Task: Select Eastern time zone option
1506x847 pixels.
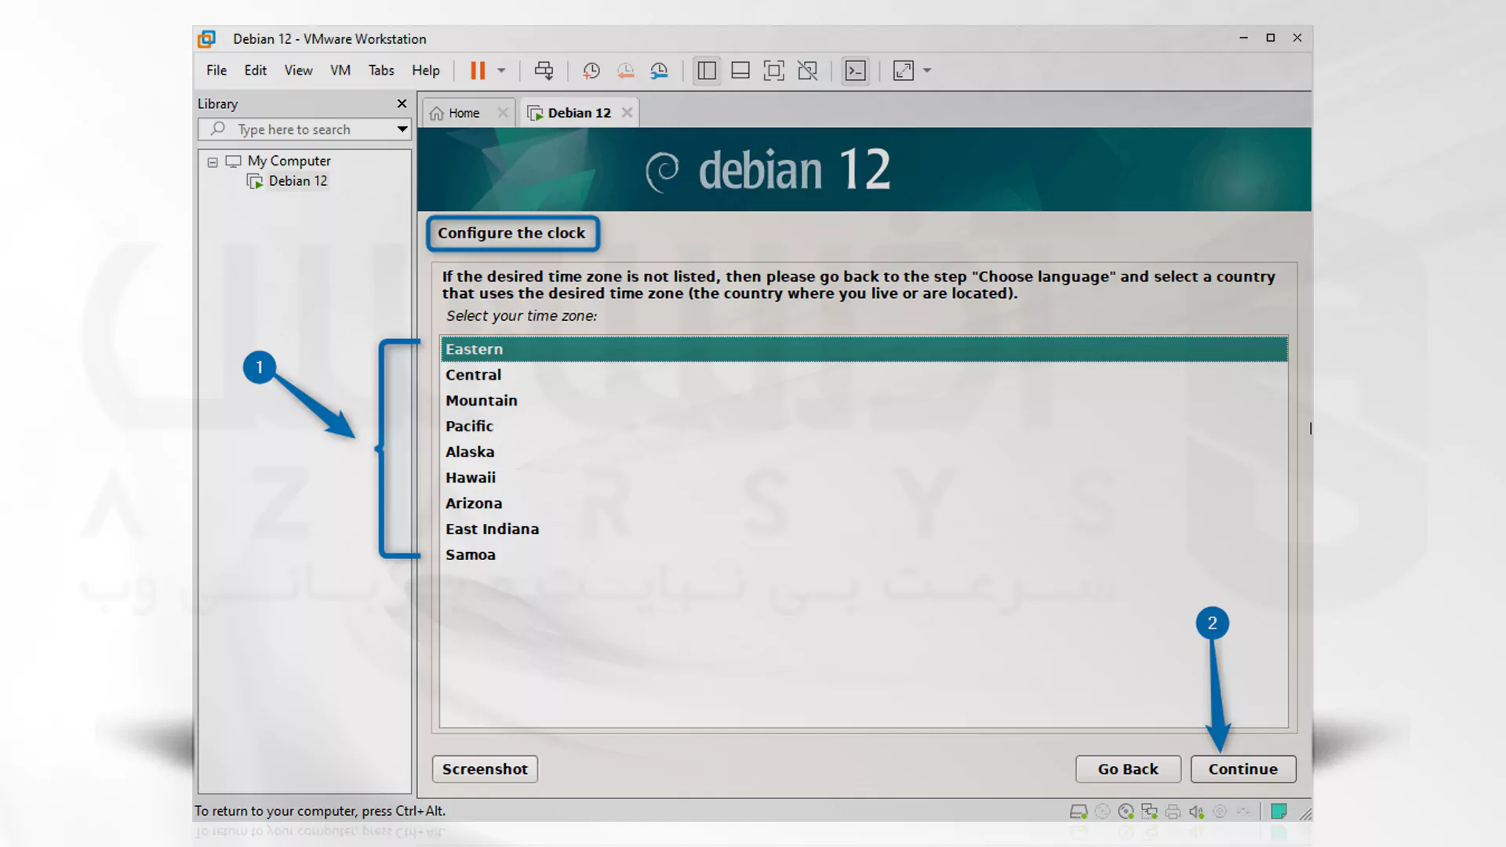Action: pos(863,348)
